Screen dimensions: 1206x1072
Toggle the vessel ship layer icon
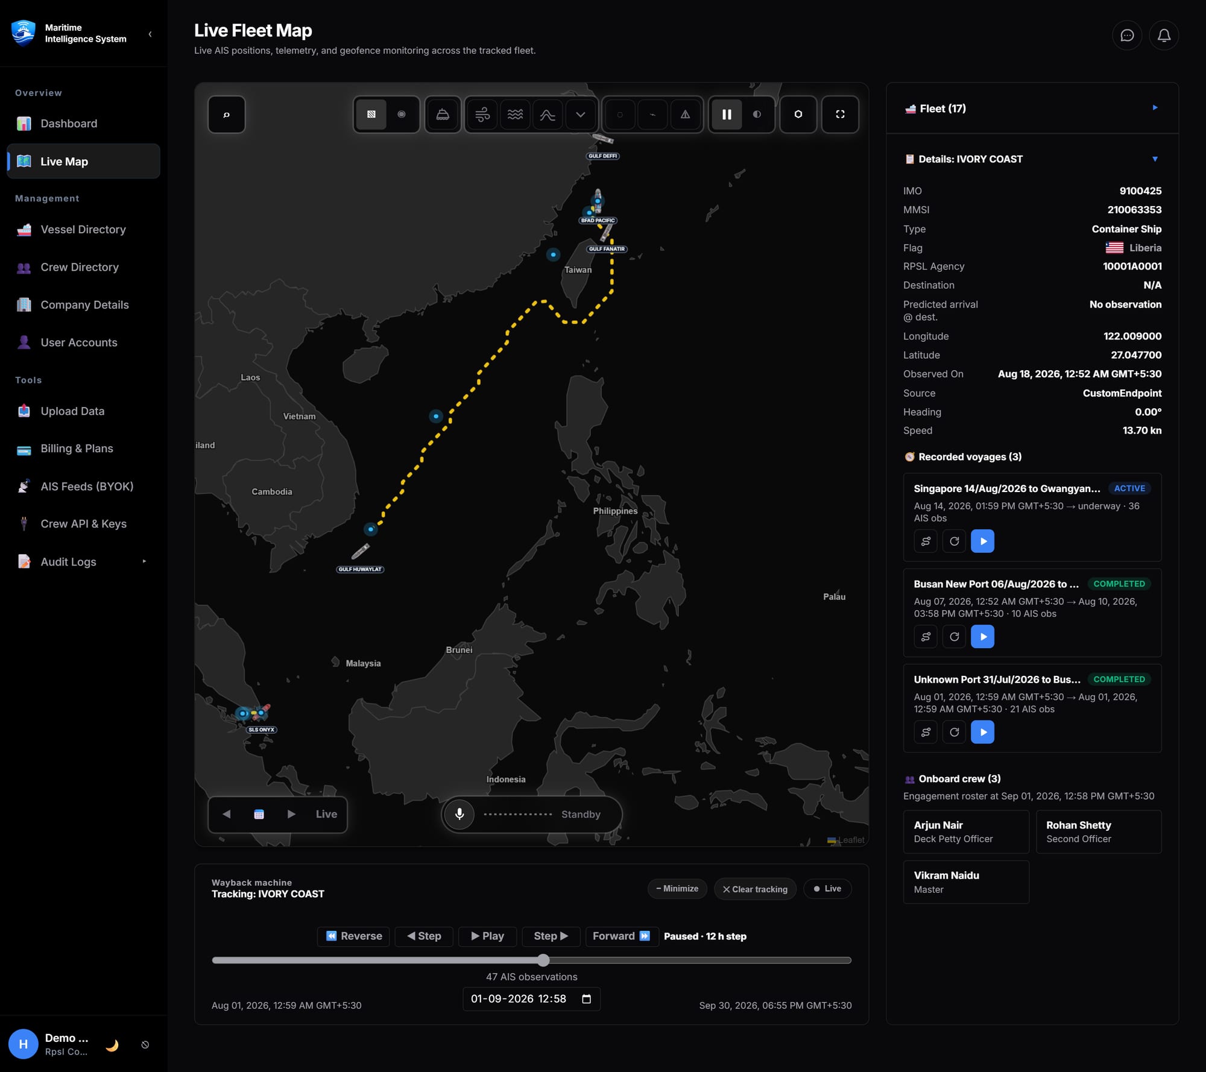pos(443,115)
